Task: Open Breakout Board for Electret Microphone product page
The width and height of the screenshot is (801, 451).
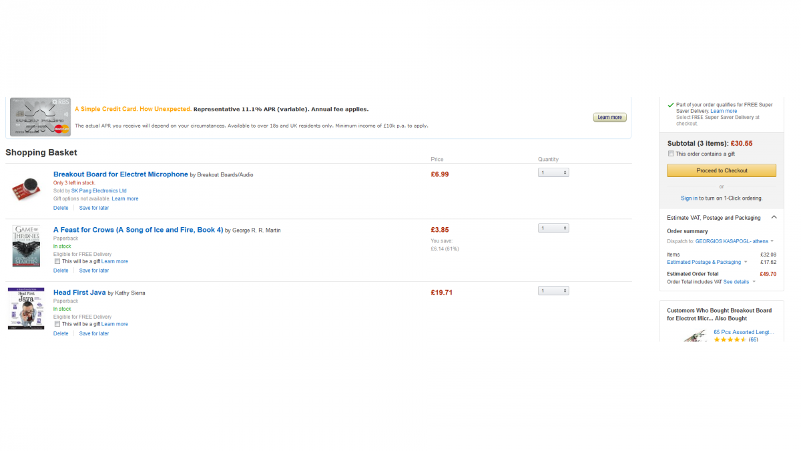Action: [x=121, y=174]
